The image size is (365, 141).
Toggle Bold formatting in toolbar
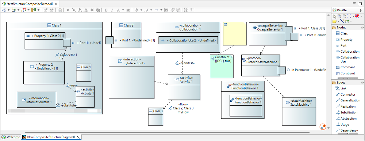106,10
